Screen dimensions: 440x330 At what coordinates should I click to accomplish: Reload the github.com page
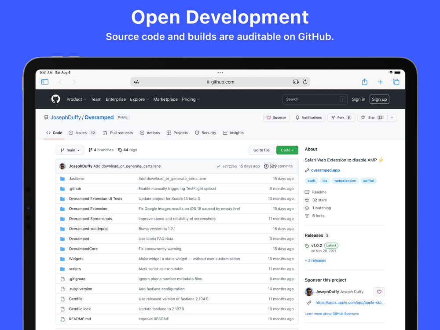coord(305,82)
